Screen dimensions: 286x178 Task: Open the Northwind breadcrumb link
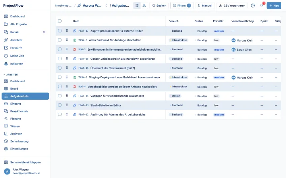point(63,6)
